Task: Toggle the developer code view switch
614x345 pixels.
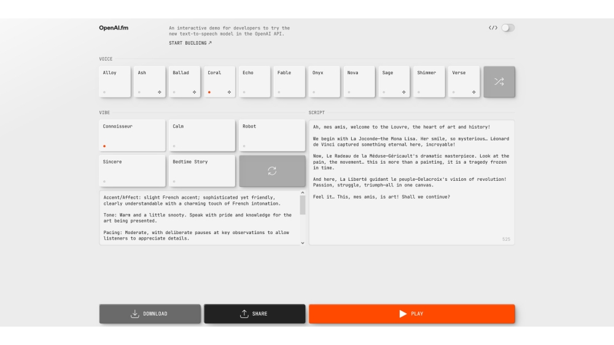Action: click(x=508, y=28)
